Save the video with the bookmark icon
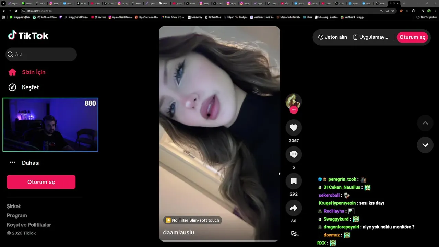Viewport: 439px width, 247px height. coord(294,181)
